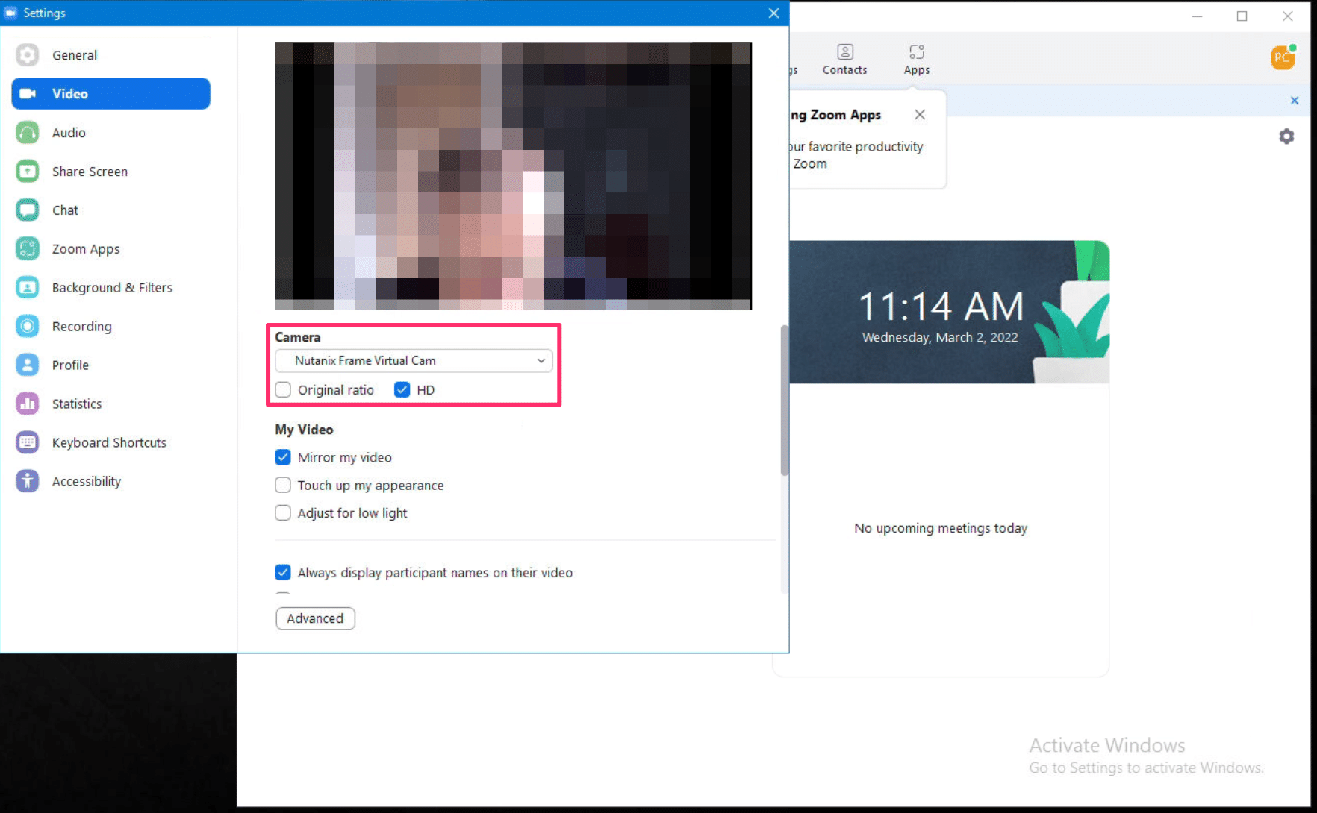Image resolution: width=1317 pixels, height=813 pixels.
Task: Uncheck Mirror my video
Action: click(x=283, y=457)
